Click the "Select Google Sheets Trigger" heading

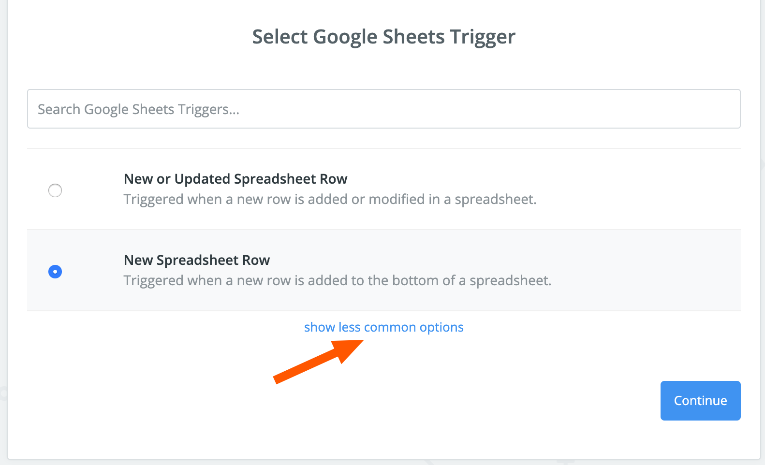pyautogui.click(x=383, y=37)
